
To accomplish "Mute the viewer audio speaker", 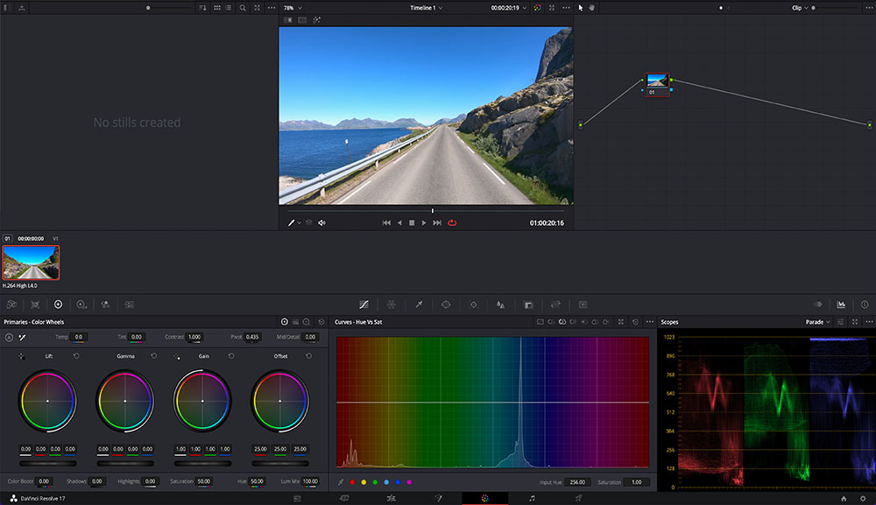I will tap(321, 223).
